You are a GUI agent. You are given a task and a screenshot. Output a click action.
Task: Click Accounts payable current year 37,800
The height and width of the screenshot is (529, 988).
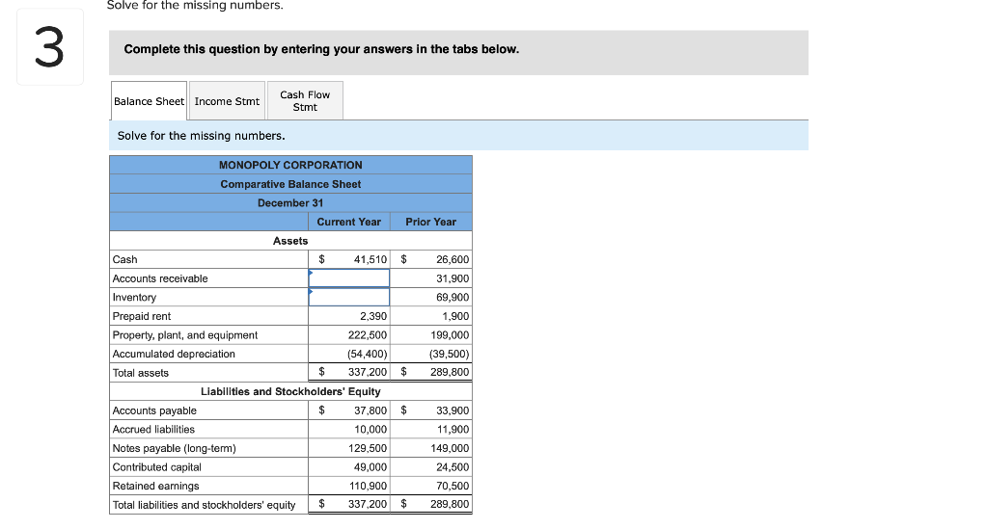click(x=370, y=410)
